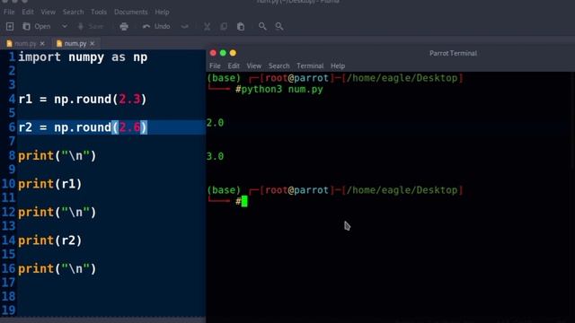The image size is (575, 323).
Task: Open the terminal's File menu
Action: (215, 65)
